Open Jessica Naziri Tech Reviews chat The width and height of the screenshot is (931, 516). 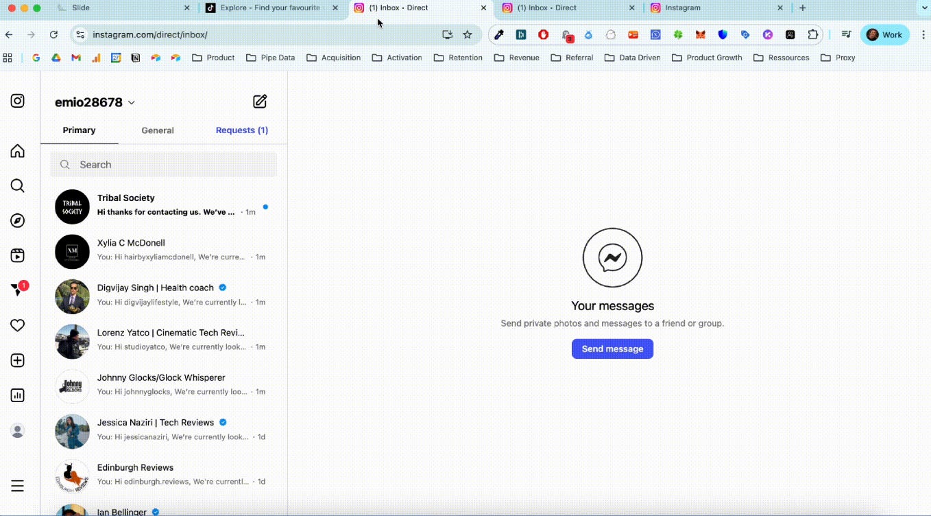tap(164, 432)
